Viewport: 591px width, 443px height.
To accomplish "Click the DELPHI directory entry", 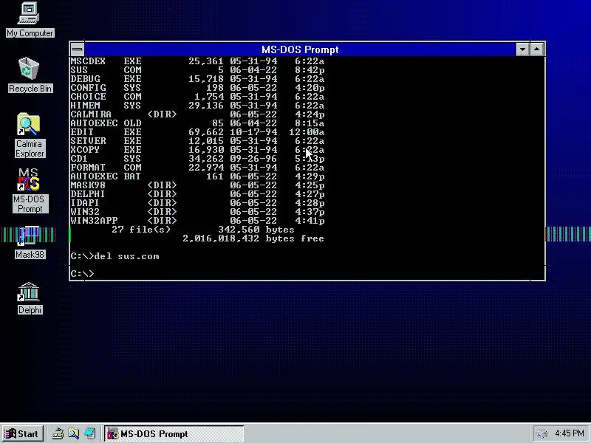I will pos(197,194).
